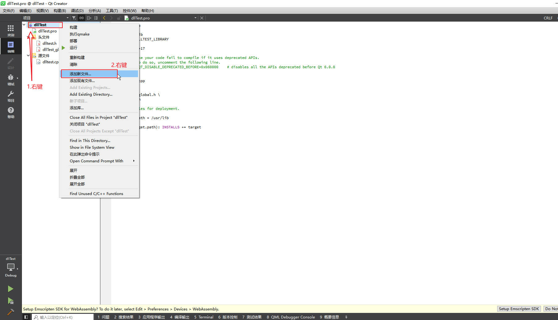This screenshot has width=558, height=320.
Task: Open the 5 Terminal pane
Action: [204, 317]
